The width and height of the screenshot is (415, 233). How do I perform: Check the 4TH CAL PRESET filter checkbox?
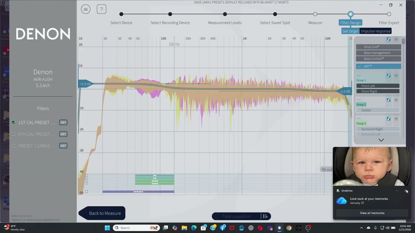click(x=13, y=134)
